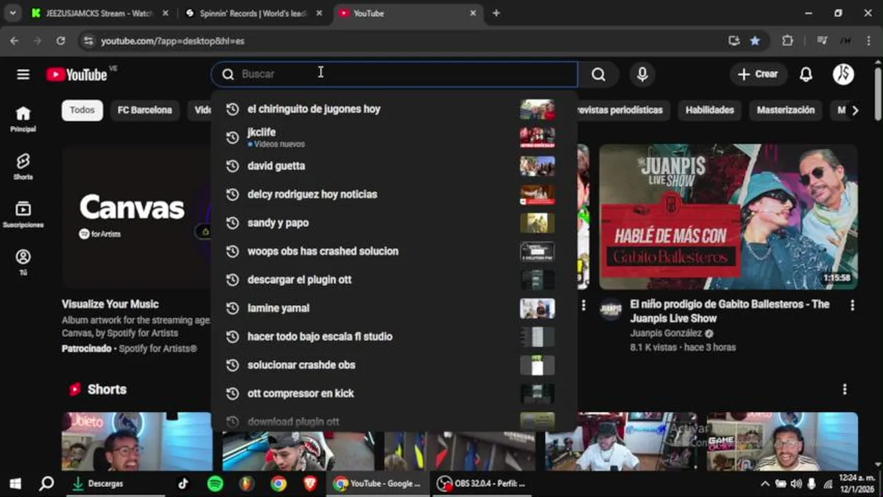Open the OBS 32.0.4 taskbar window

point(482,484)
